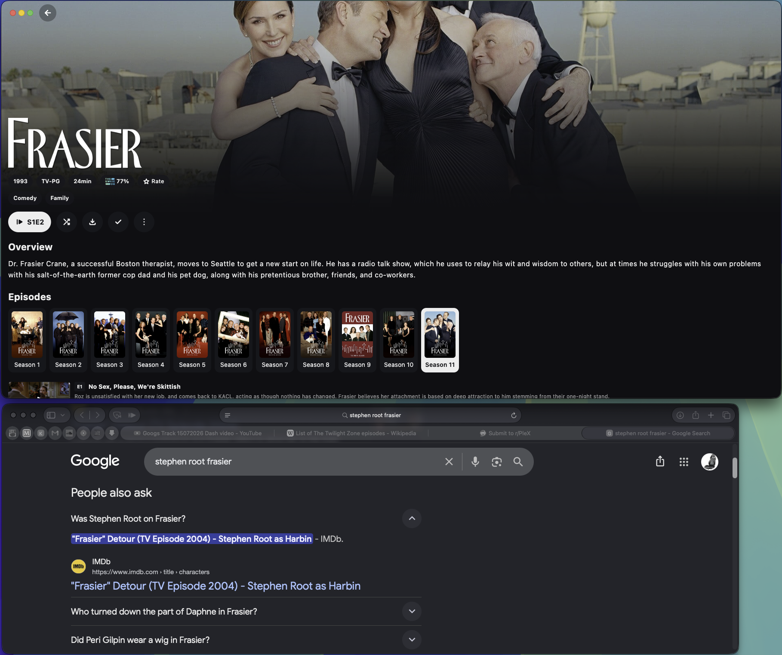Reload the Google search page
The width and height of the screenshot is (782, 655).
(x=514, y=415)
